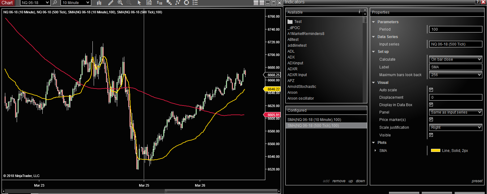Collapse the Data Series section

tap(374, 37)
